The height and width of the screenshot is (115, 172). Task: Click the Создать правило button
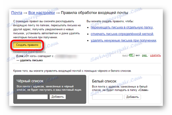pyautogui.click(x=27, y=45)
